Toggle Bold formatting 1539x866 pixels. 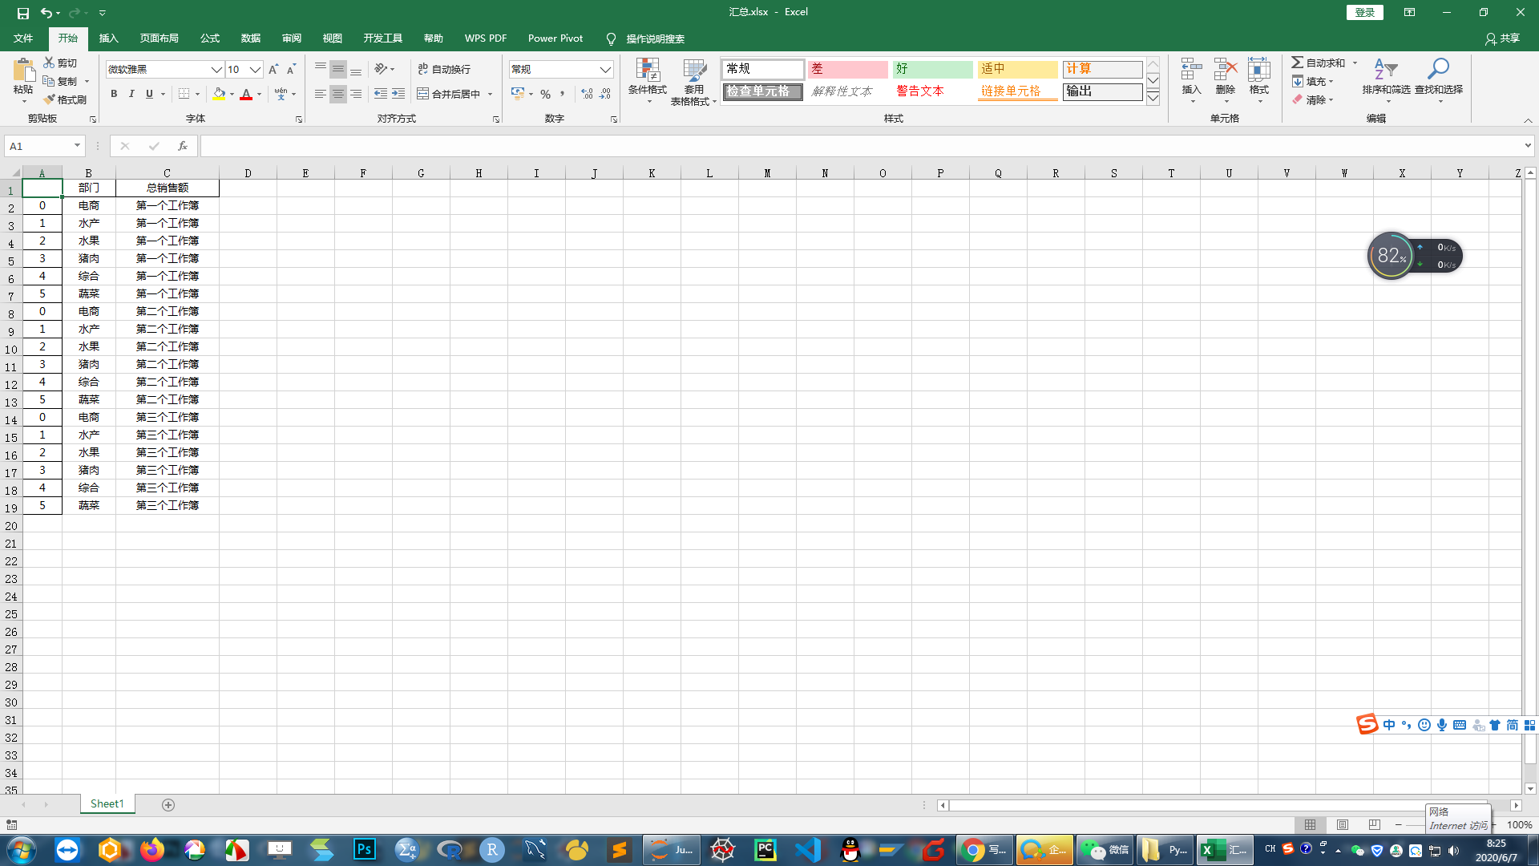(114, 95)
